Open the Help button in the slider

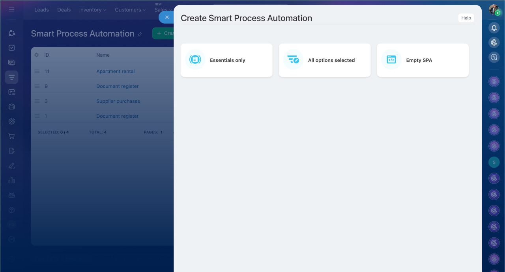466,18
